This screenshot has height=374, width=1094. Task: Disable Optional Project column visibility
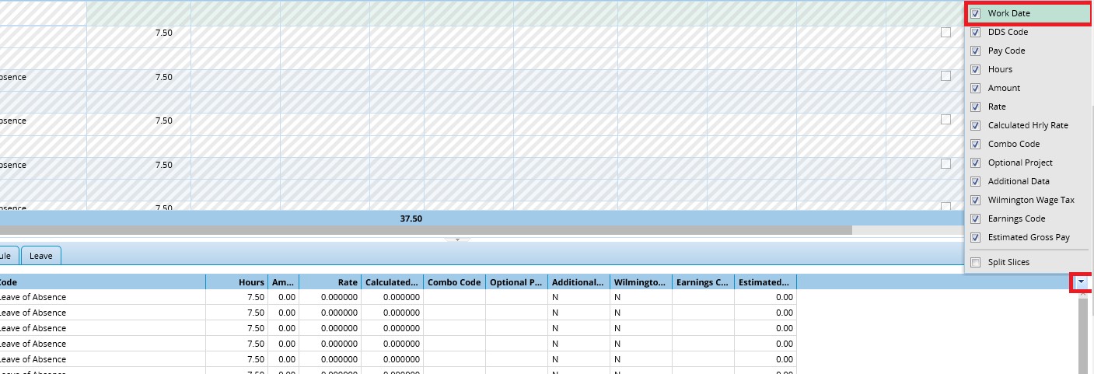pyautogui.click(x=976, y=163)
